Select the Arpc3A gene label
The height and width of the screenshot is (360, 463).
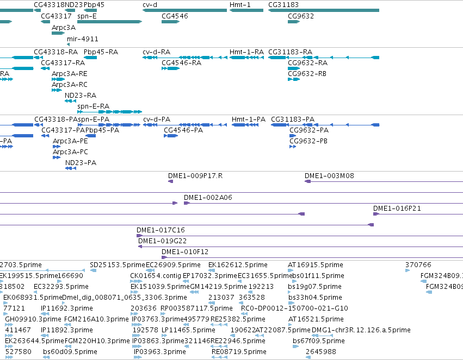click(x=64, y=27)
